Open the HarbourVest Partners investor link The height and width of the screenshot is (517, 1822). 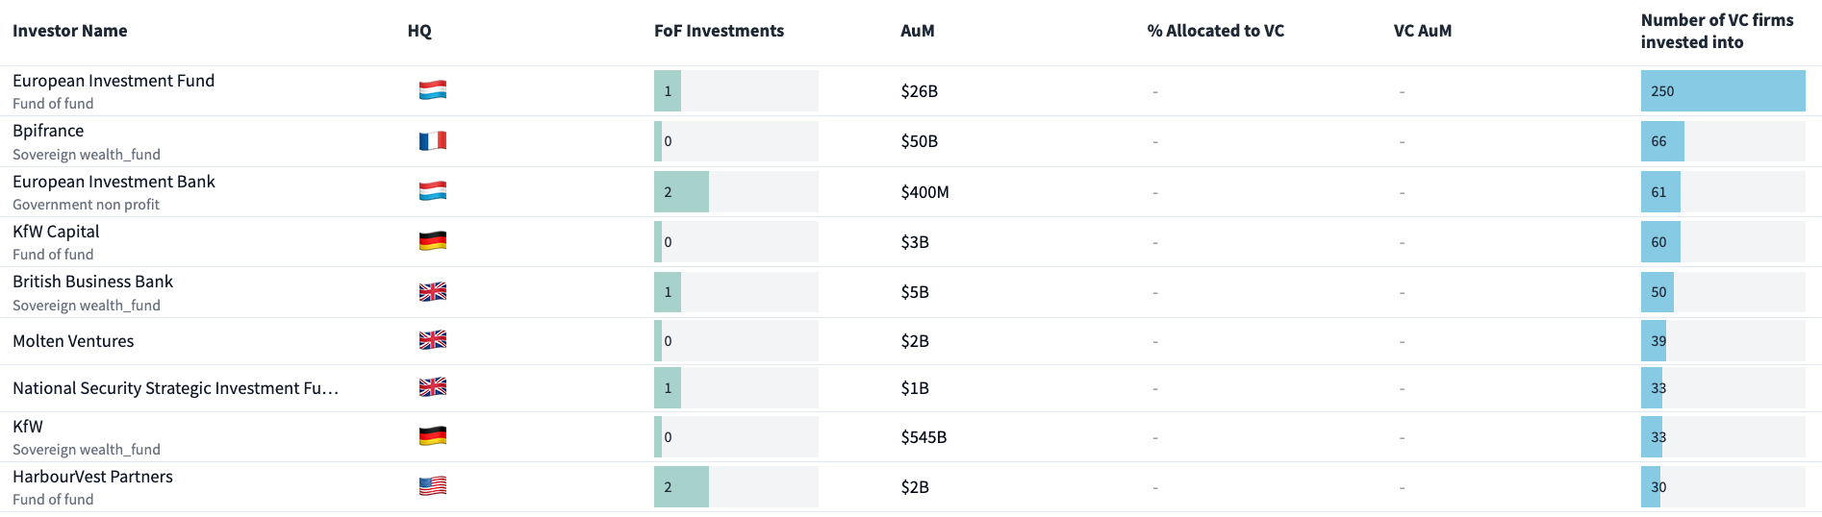92,477
